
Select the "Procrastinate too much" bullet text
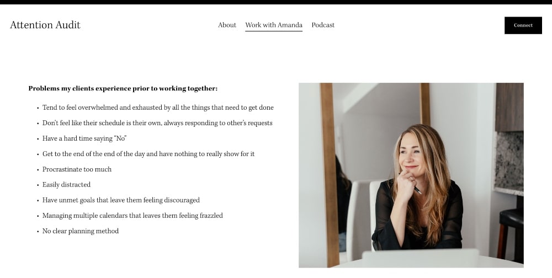(x=77, y=169)
